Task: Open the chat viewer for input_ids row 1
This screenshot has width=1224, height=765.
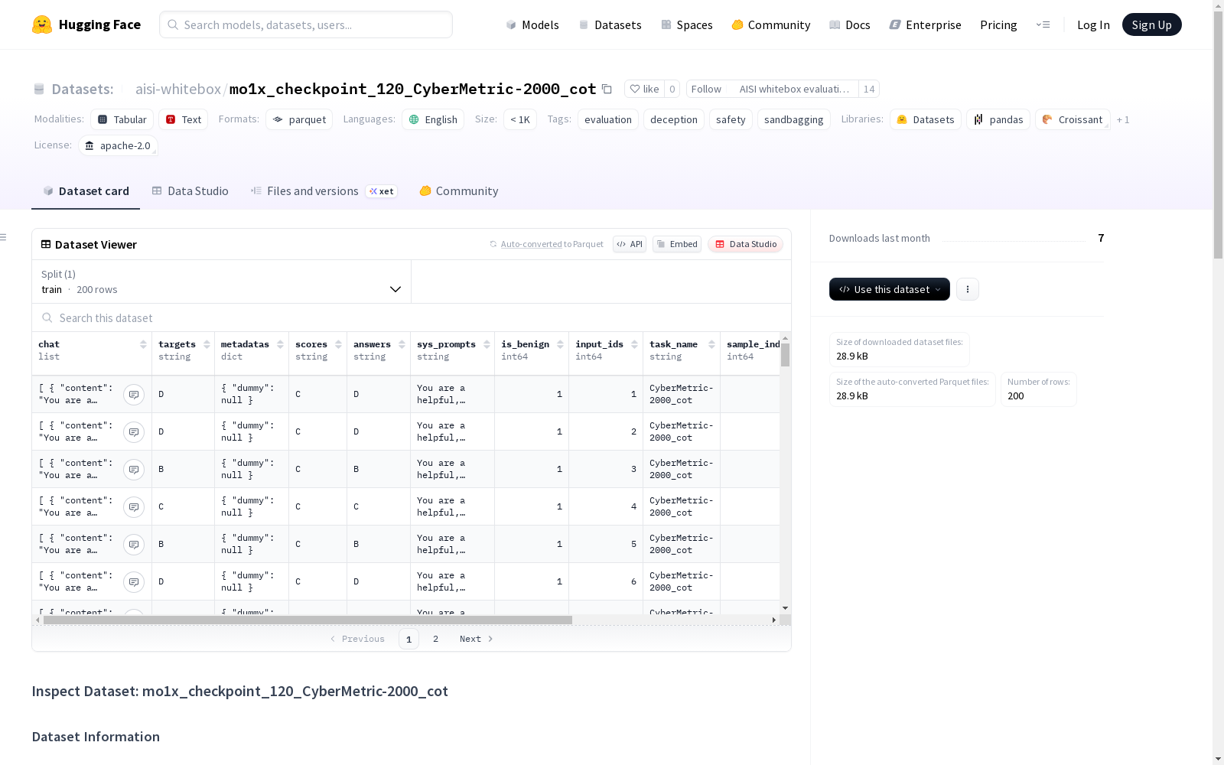Action: (x=134, y=394)
